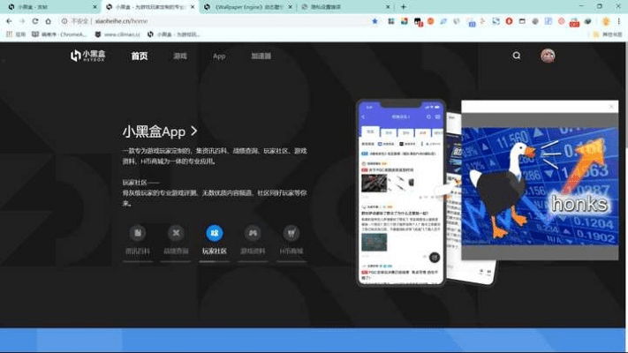Screen dimensions: 628x353
Task: Reload the page with the refresh icon
Action: tap(35, 21)
